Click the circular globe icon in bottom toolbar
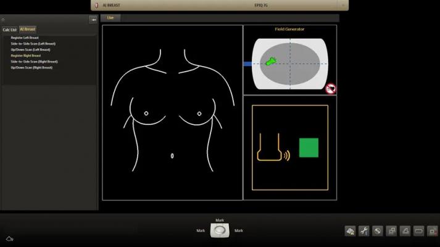This screenshot has width=440, height=247. click(x=378, y=231)
